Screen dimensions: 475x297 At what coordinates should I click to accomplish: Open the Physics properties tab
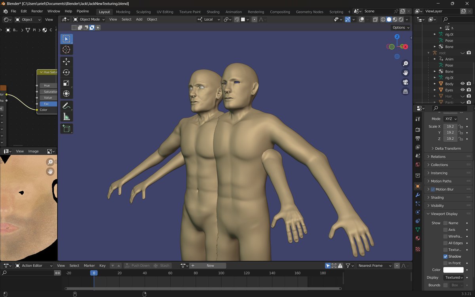418,212
